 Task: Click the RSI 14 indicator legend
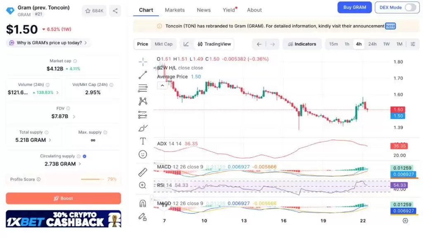pyautogui.click(x=173, y=186)
